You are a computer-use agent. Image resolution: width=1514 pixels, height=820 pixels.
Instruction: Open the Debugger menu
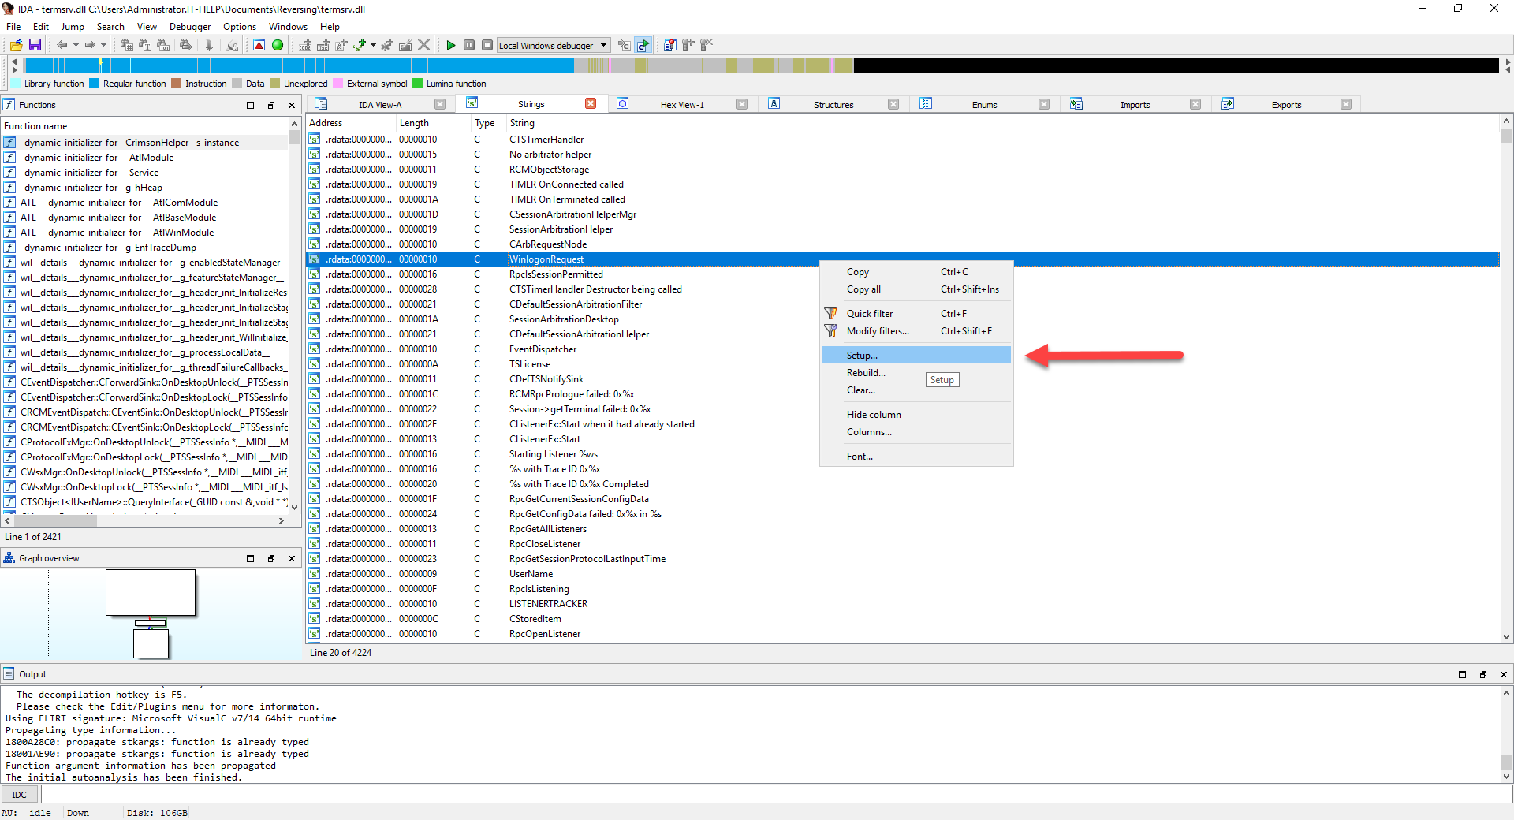(189, 26)
